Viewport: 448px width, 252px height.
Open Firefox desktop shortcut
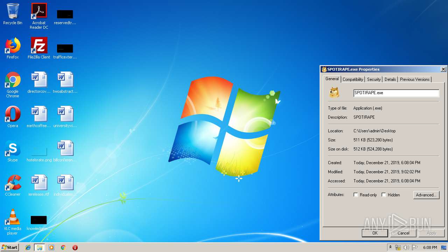coord(13,48)
